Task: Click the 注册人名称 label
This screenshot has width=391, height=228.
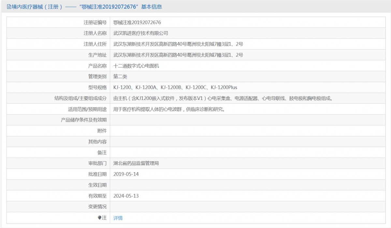Action: click(95, 33)
